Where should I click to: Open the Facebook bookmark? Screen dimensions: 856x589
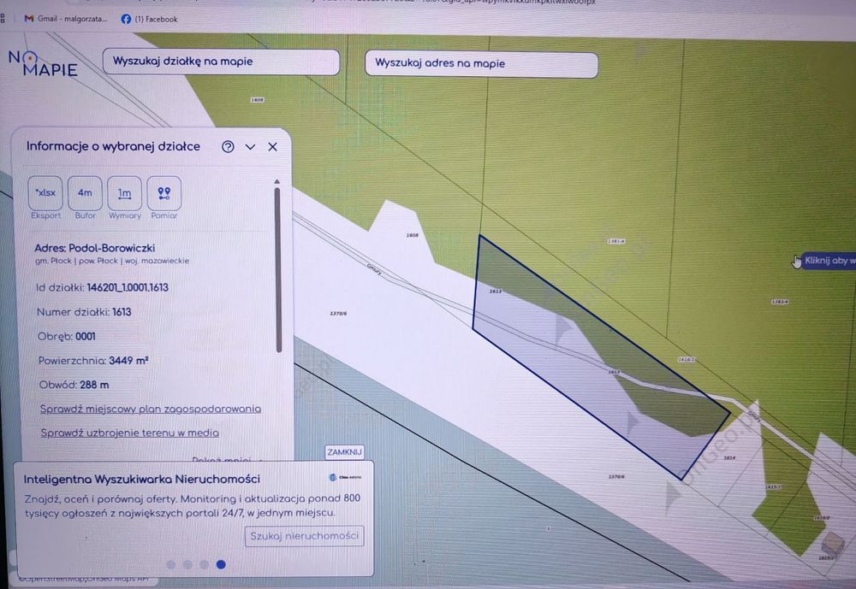tap(149, 19)
